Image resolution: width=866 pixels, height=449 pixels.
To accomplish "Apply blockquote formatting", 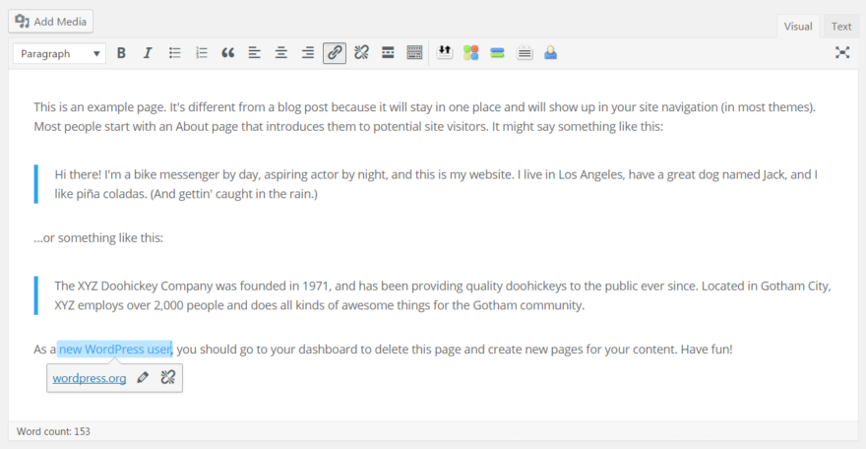I will point(227,53).
